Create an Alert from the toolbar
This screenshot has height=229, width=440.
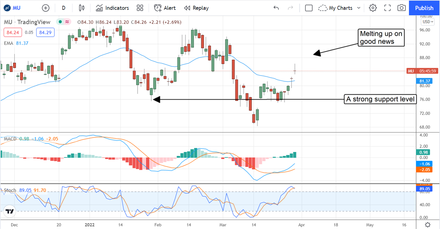coord(165,8)
